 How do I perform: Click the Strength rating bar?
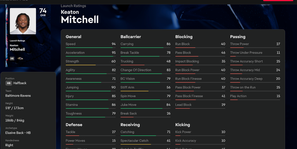(91, 65)
